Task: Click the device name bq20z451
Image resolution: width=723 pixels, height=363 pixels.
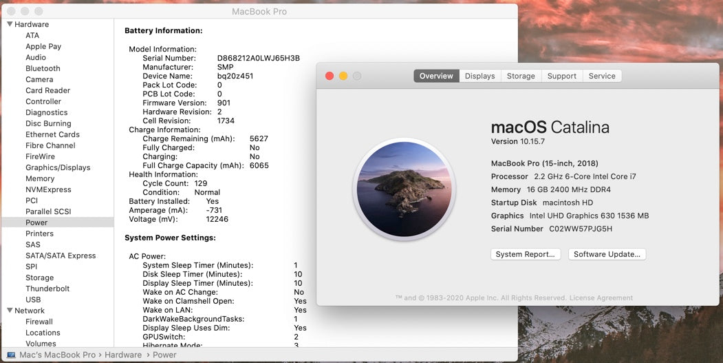Action: [235, 76]
